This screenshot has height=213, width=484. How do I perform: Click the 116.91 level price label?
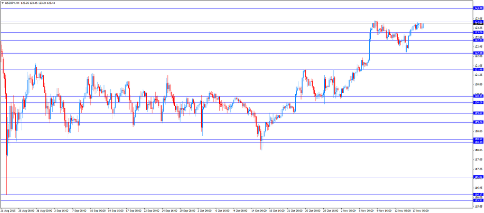pos(478,177)
